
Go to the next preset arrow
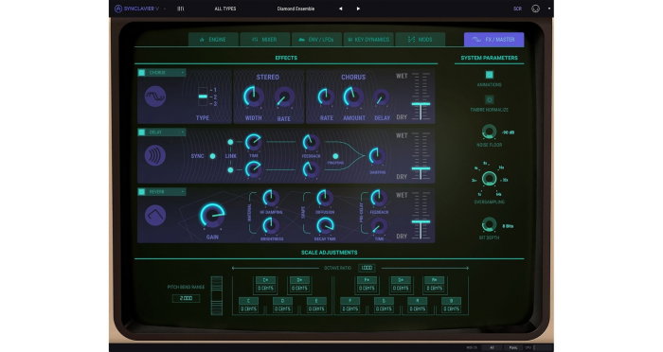[358, 9]
